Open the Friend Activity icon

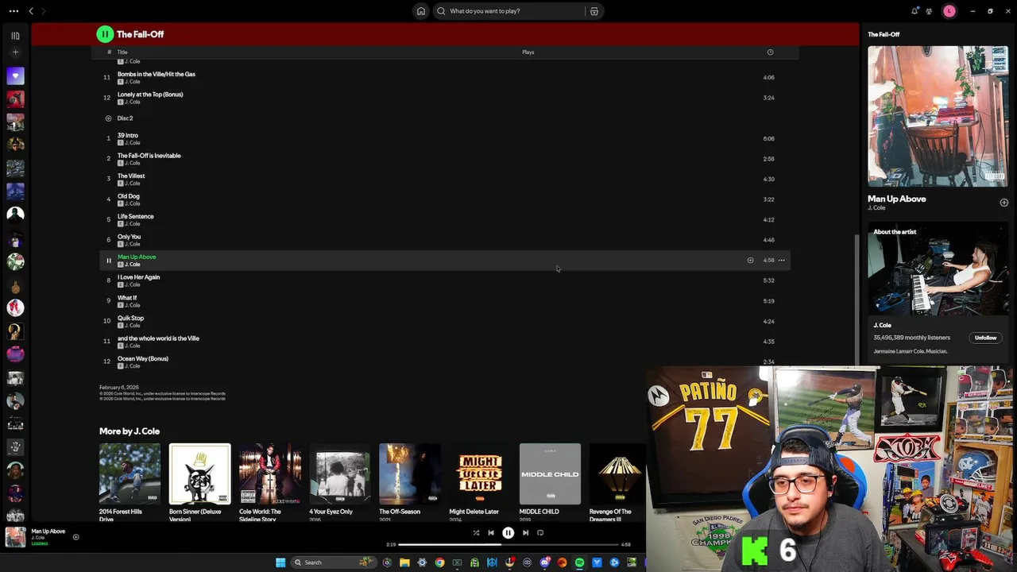pos(929,11)
